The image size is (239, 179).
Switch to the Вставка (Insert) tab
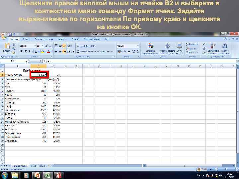click(x=26, y=39)
